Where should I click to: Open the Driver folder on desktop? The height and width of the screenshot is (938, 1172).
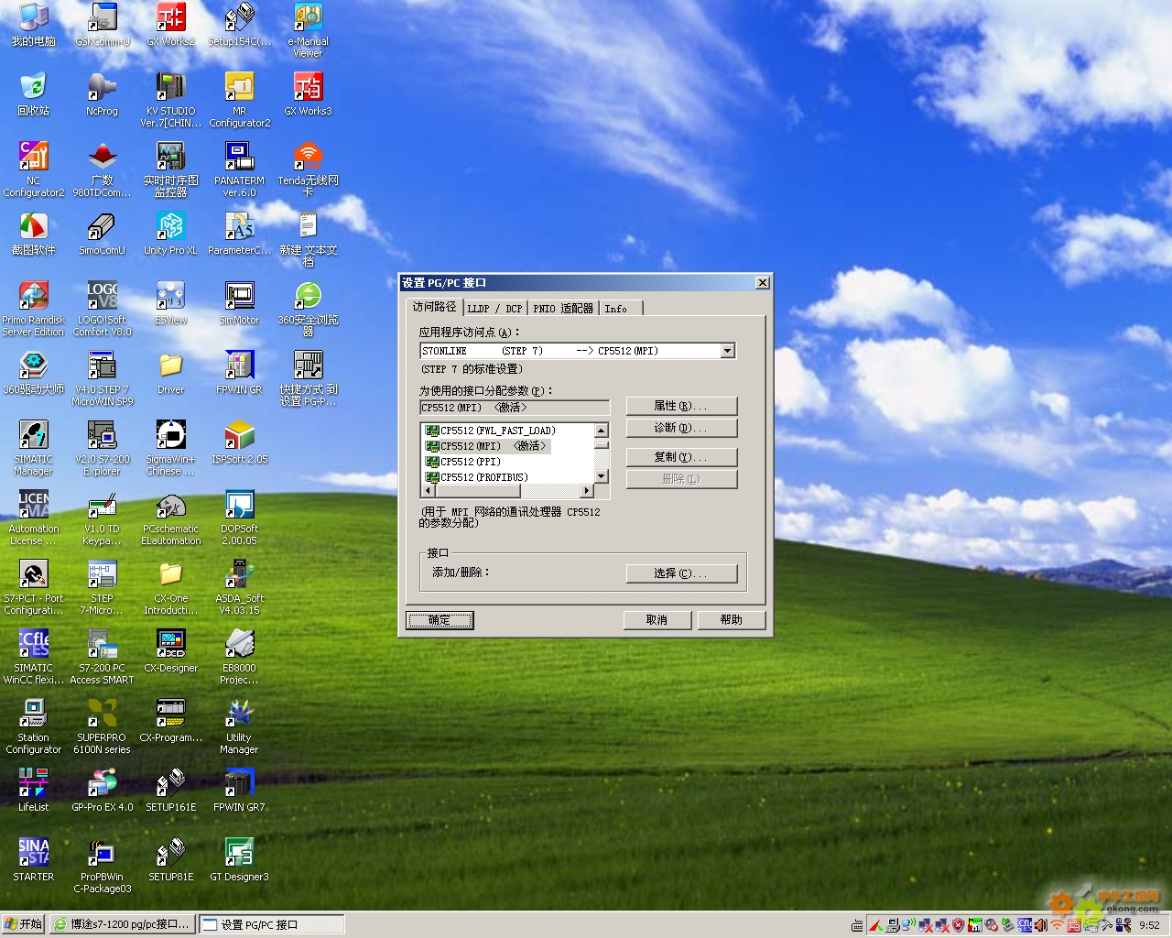(171, 372)
